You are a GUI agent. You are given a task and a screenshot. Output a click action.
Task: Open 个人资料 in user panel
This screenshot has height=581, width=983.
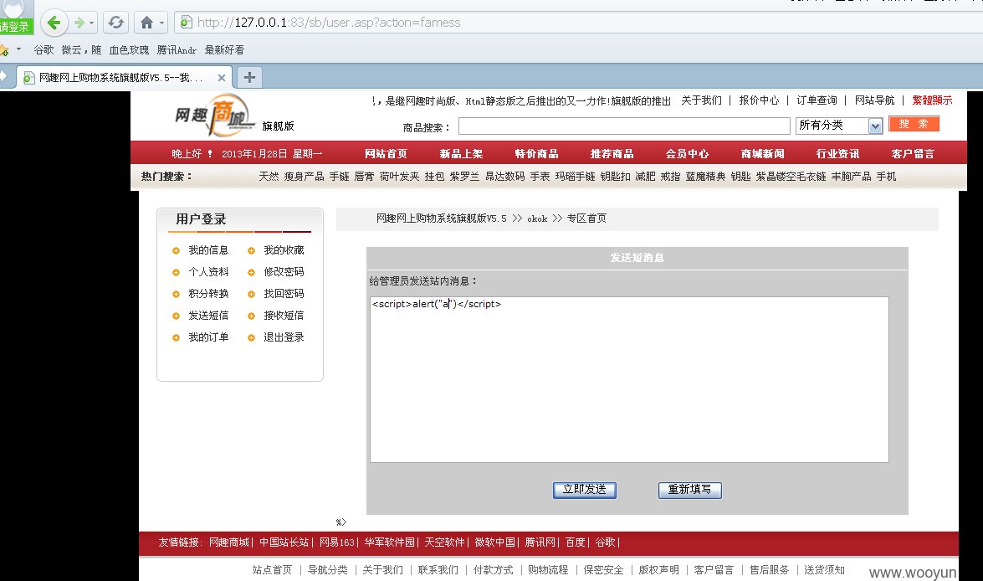[x=208, y=272]
